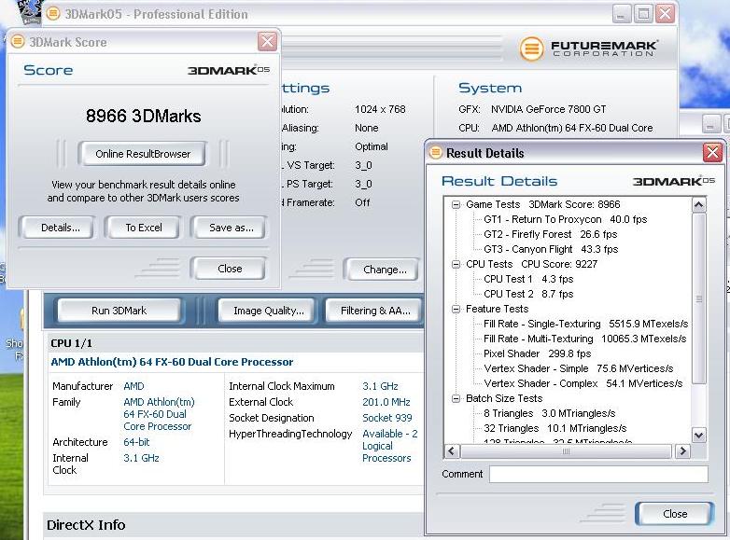Image resolution: width=730 pixels, height=540 pixels.
Task: Select the 8 Triangles result row
Action: 549,413
